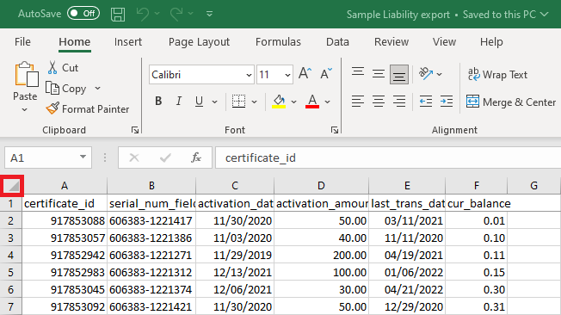Viewport: 561px width, 315px height.
Task: Click the Borders grid icon
Action: (x=238, y=102)
